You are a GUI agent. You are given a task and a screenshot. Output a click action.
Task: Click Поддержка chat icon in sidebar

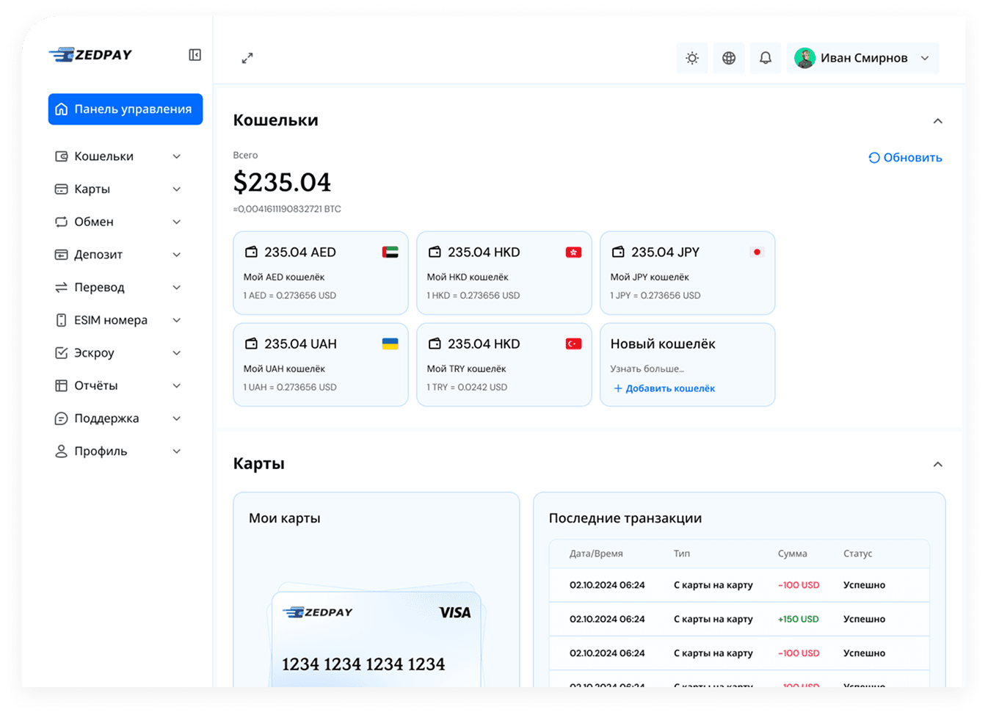pyautogui.click(x=62, y=418)
